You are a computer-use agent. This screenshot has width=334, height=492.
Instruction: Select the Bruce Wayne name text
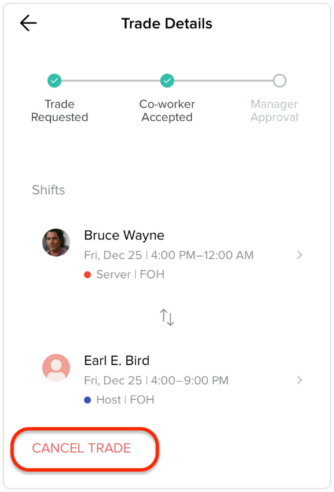[124, 236]
